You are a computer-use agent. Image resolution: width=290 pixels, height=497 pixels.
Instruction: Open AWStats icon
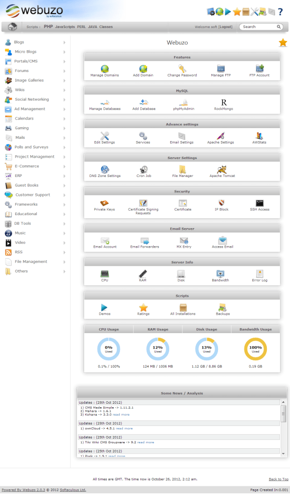(259, 136)
